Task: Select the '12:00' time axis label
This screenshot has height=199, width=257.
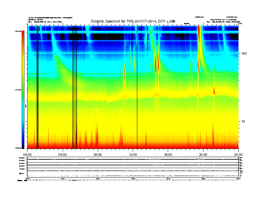Action: point(133,155)
